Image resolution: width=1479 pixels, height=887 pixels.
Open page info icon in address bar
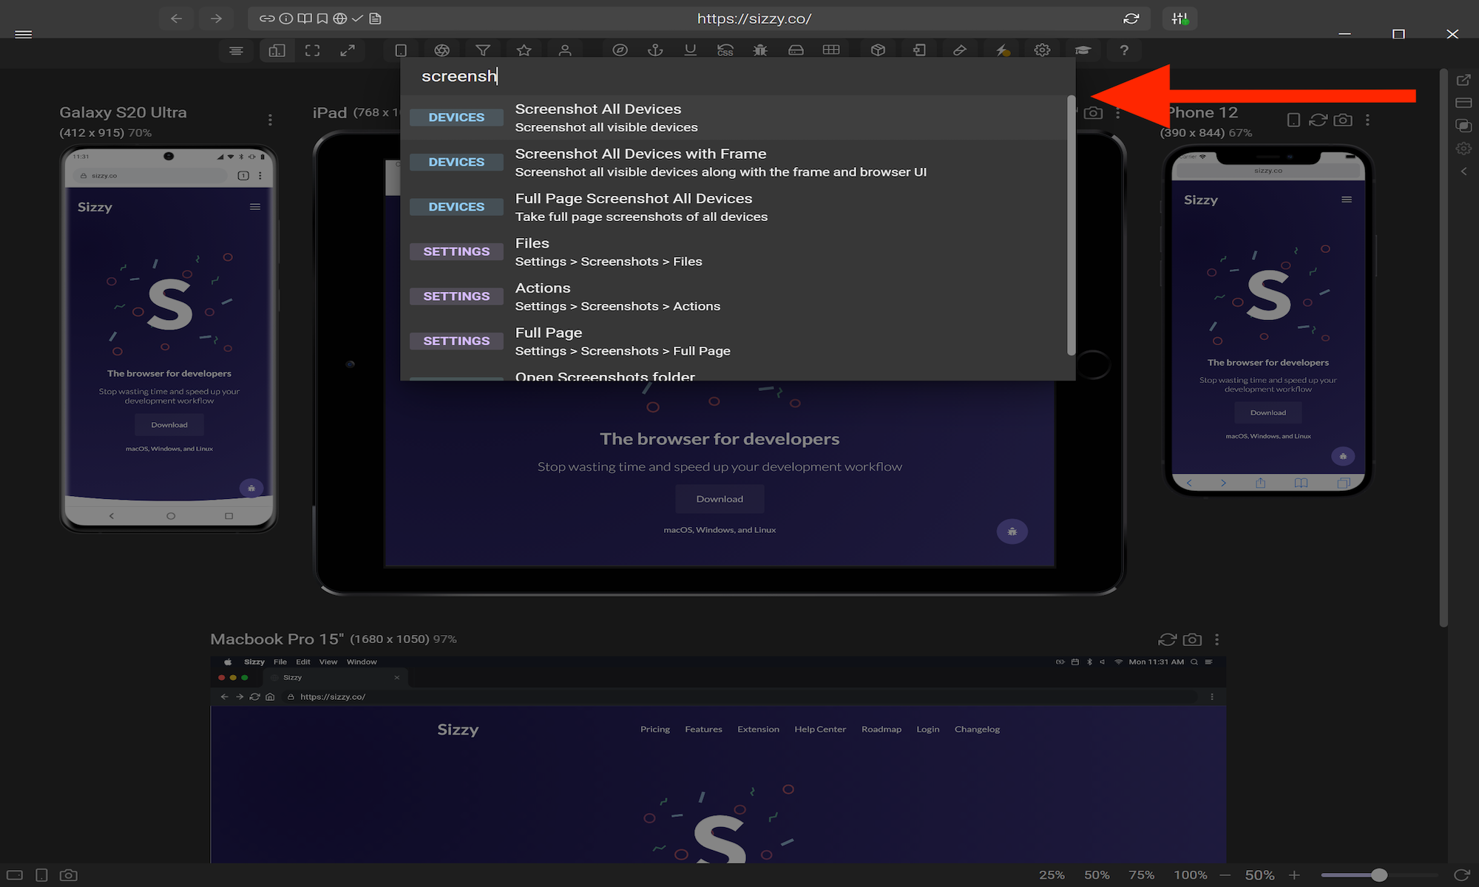(x=286, y=18)
